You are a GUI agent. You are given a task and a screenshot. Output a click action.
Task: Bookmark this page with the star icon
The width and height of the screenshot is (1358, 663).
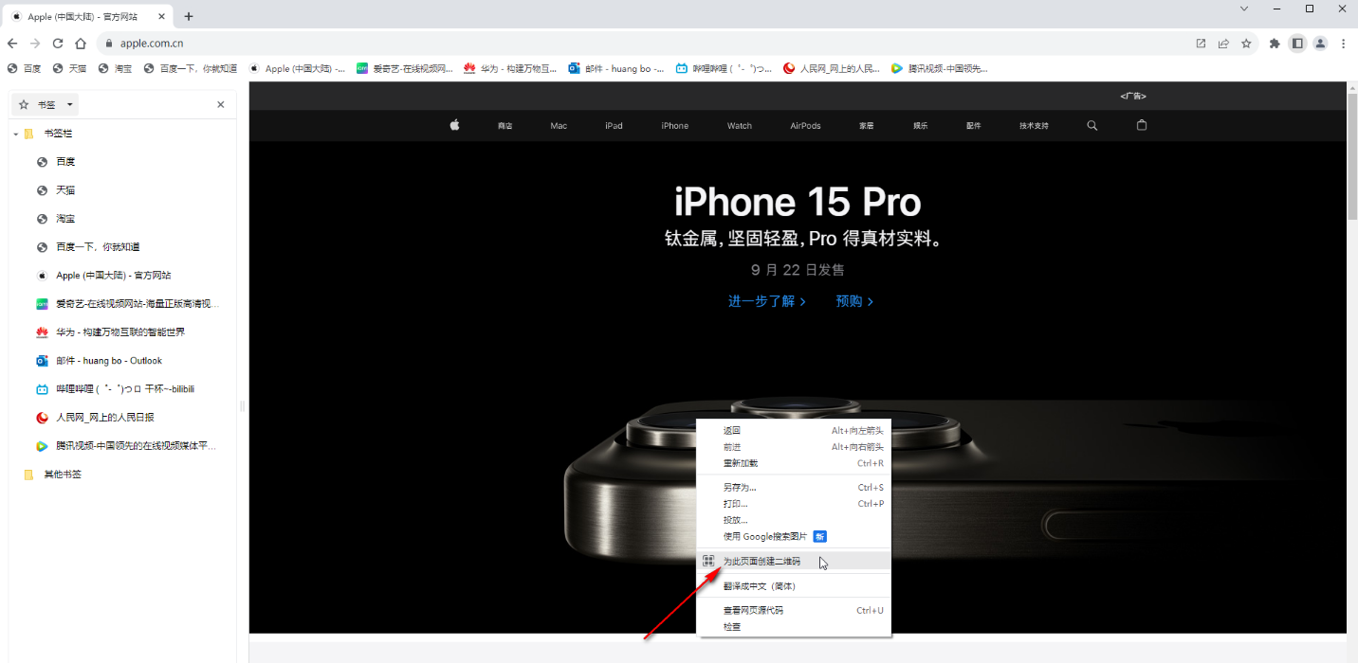point(1246,44)
